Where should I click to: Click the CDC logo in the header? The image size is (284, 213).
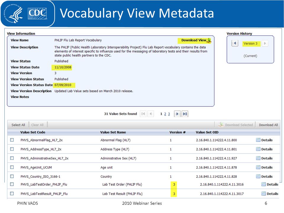(x=37, y=13)
